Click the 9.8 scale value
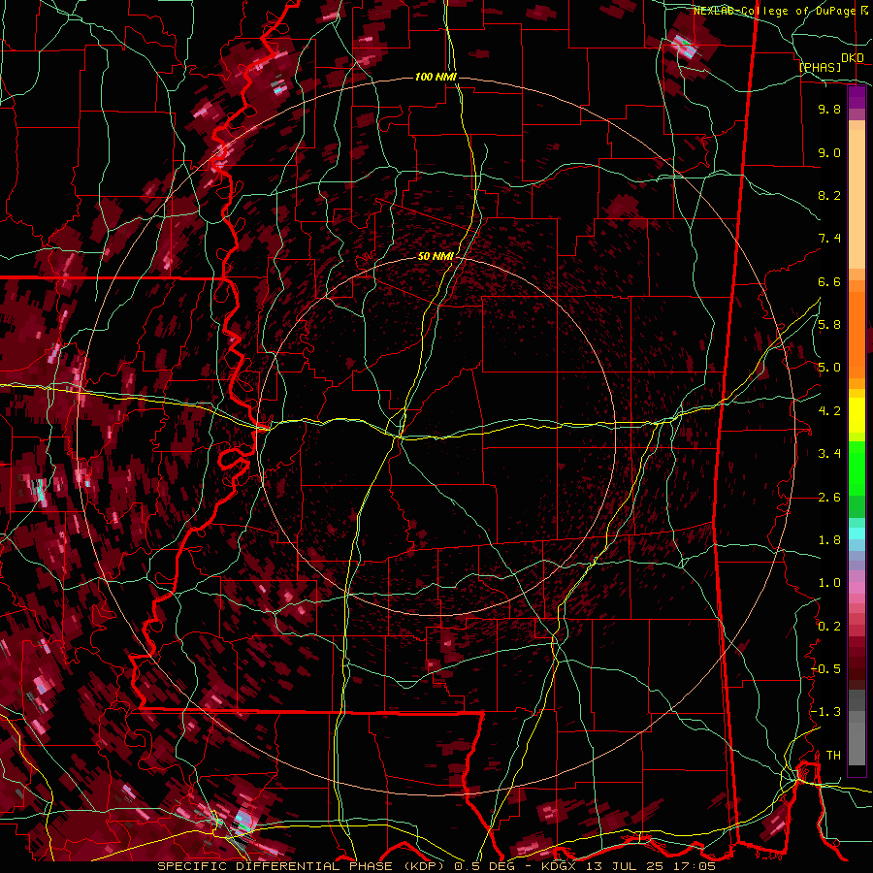Image resolution: width=873 pixels, height=873 pixels. 829,109
